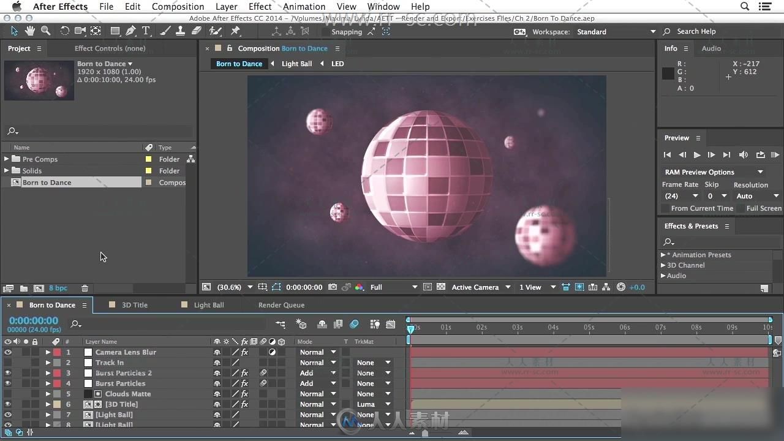Click the 8 bpc color depth button
The image size is (784, 441).
click(x=58, y=288)
